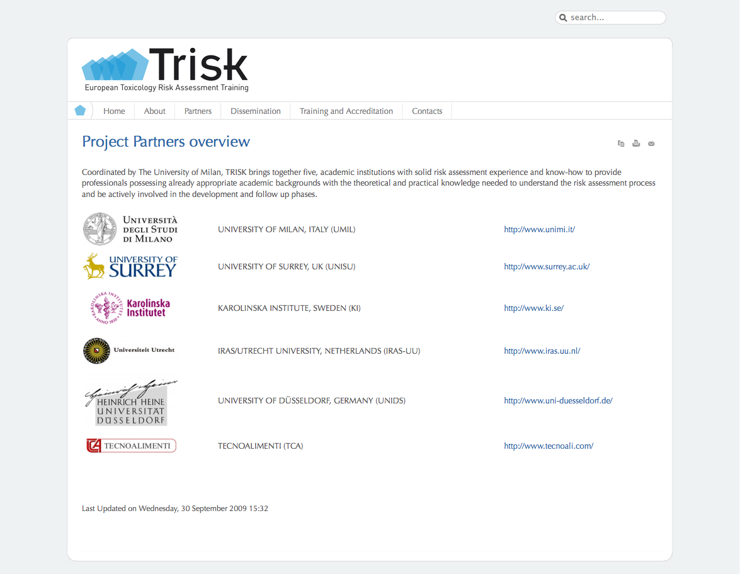Click the Tecnoalimenti logo
740x574 pixels.
click(131, 446)
